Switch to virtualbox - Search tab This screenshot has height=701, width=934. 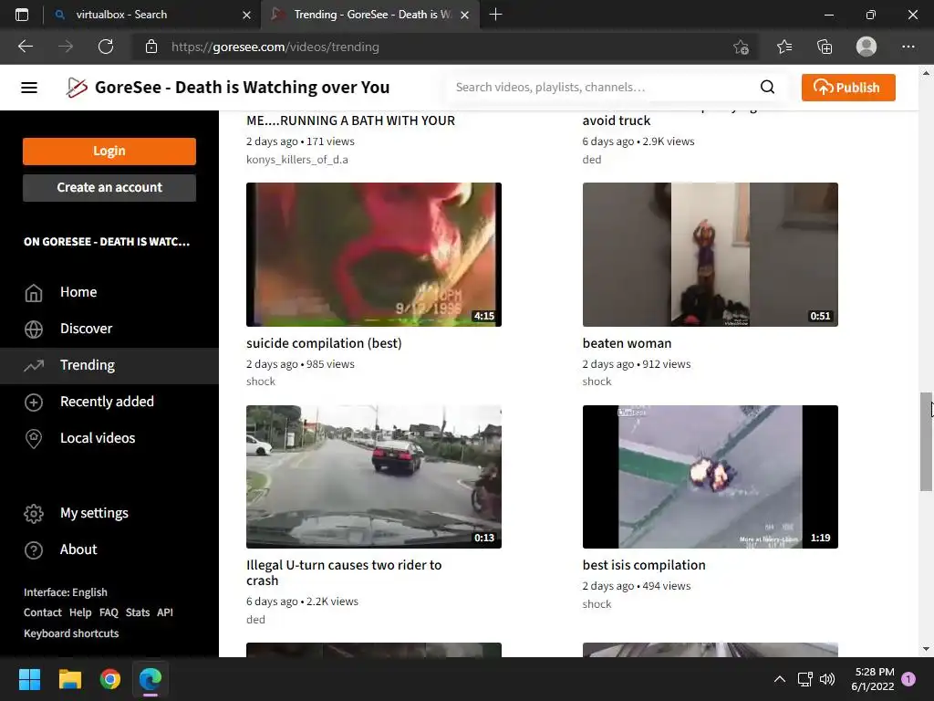click(x=121, y=15)
